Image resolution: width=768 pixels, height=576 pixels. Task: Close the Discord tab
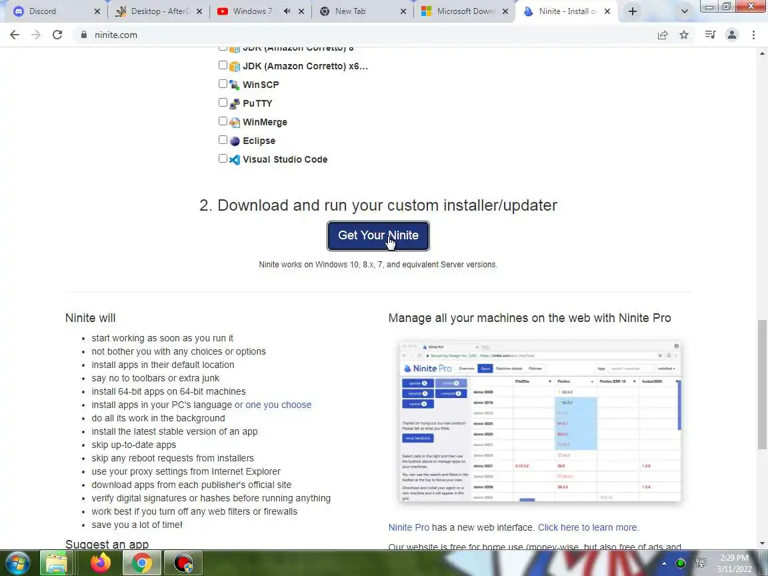pyautogui.click(x=97, y=11)
